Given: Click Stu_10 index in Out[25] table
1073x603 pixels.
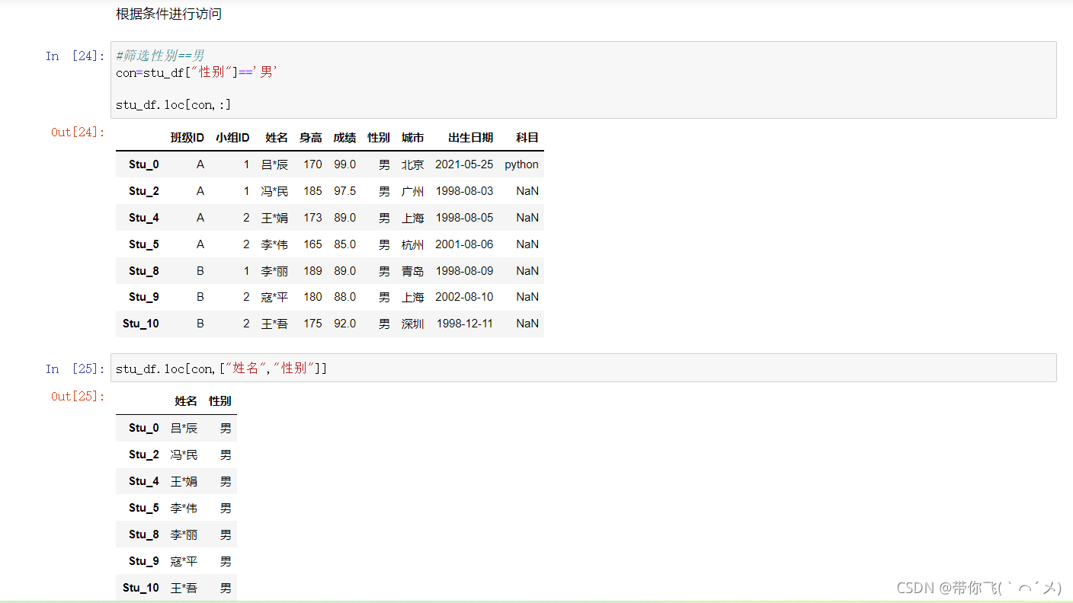Looking at the screenshot, I should tap(141, 588).
